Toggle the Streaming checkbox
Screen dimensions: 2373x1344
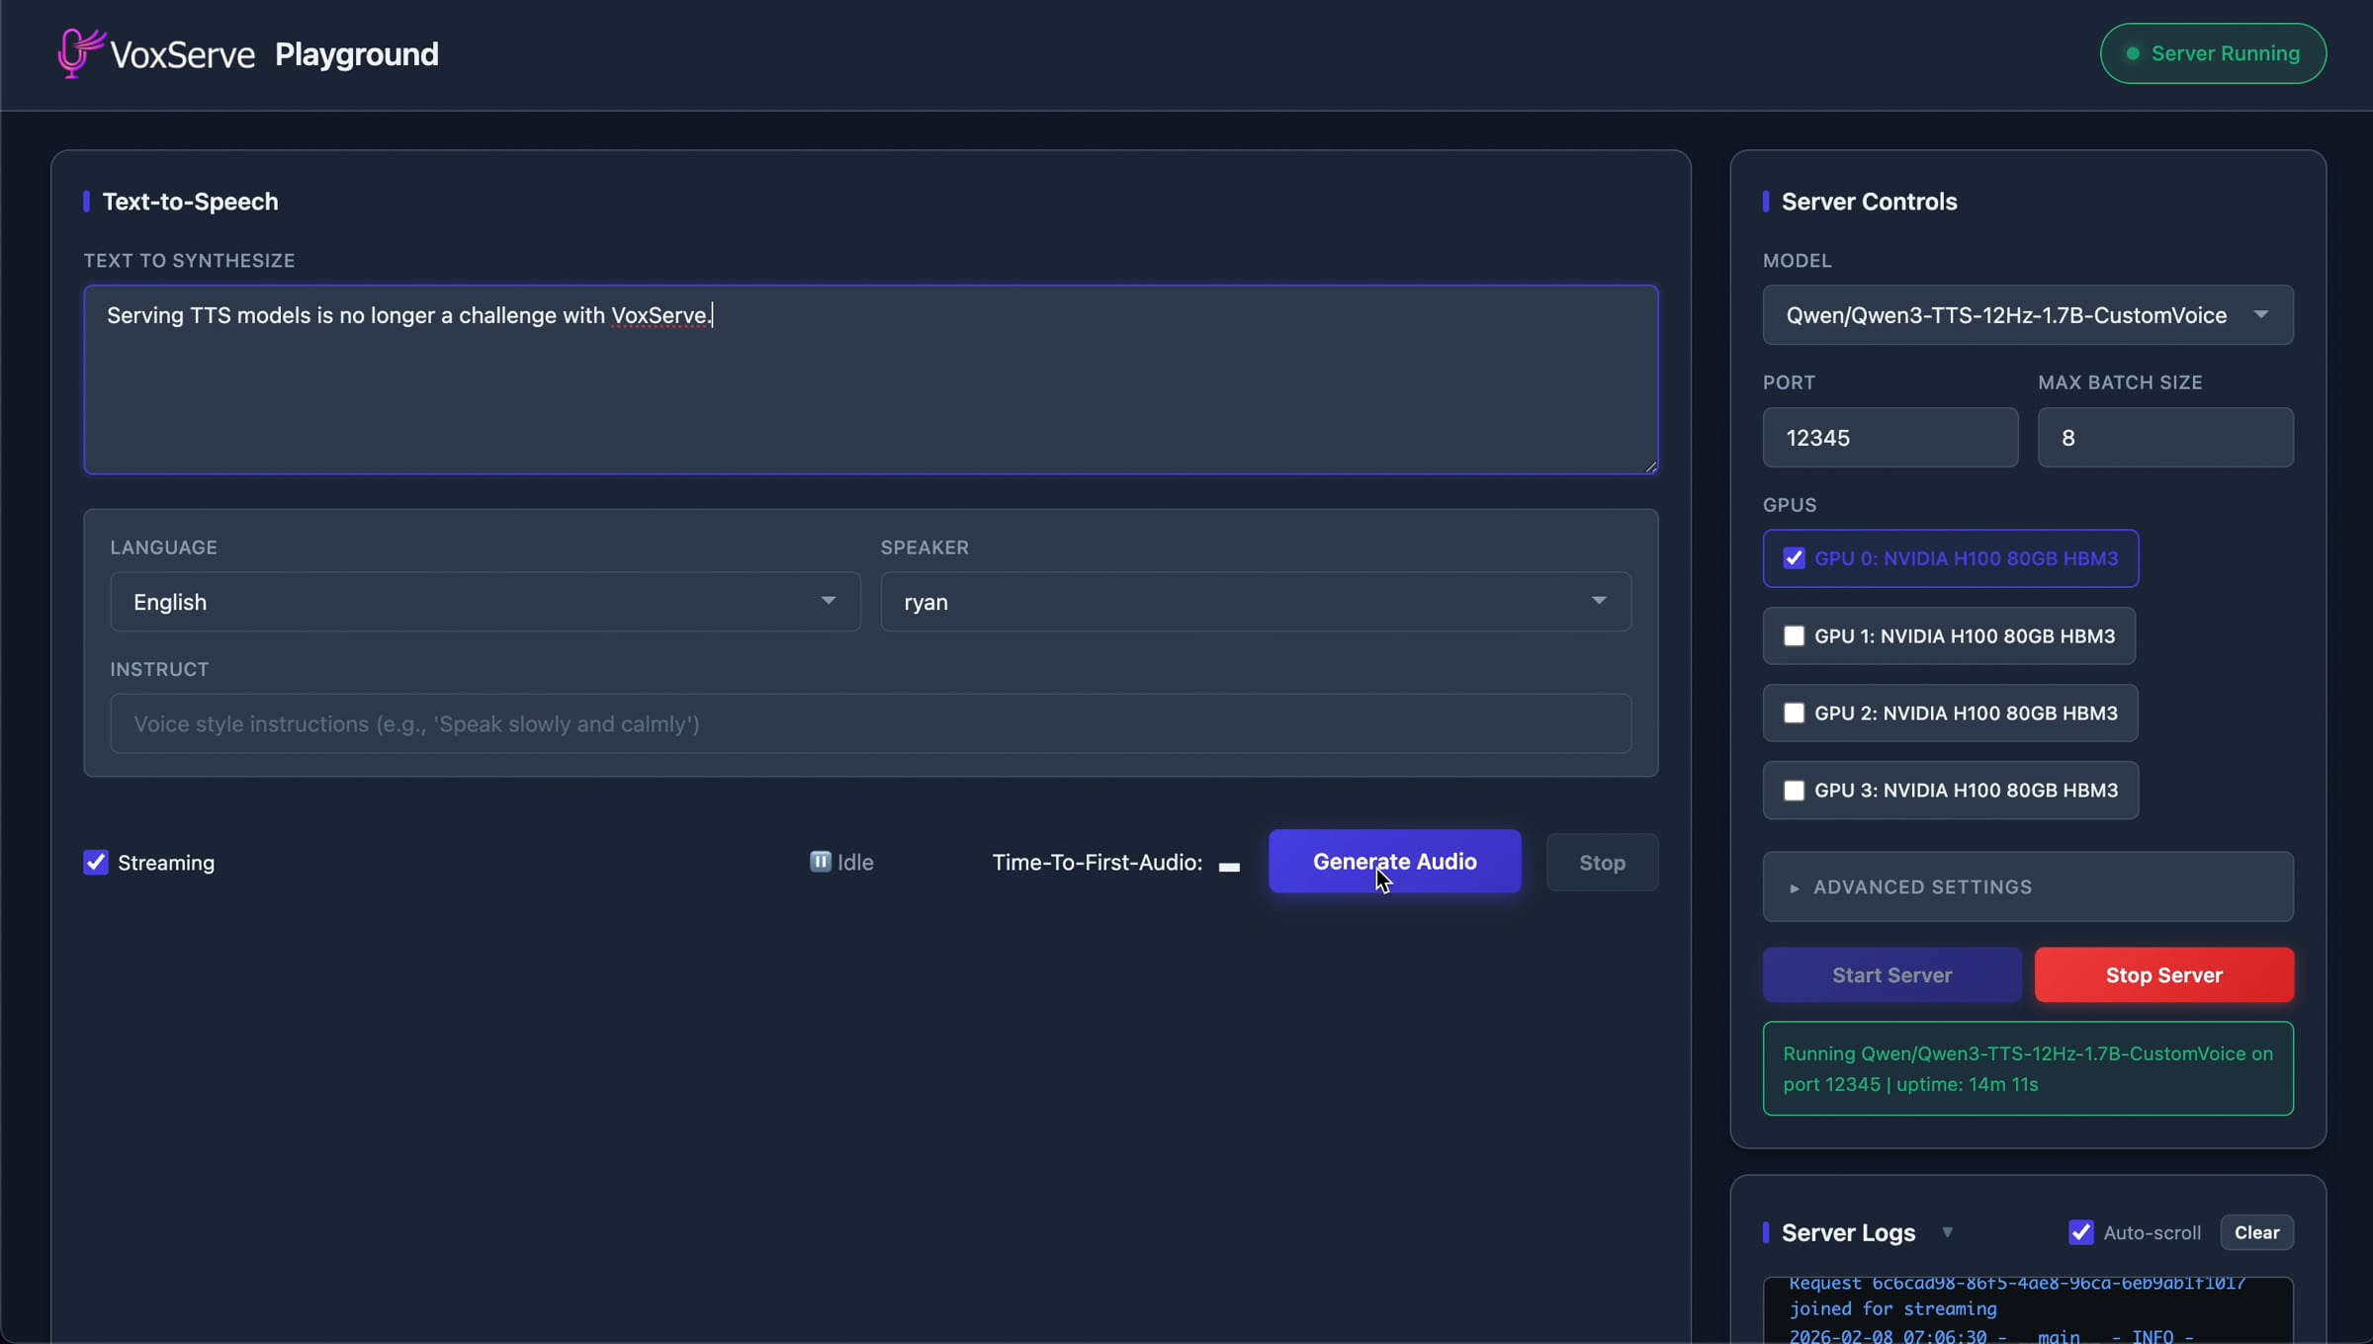(96, 863)
